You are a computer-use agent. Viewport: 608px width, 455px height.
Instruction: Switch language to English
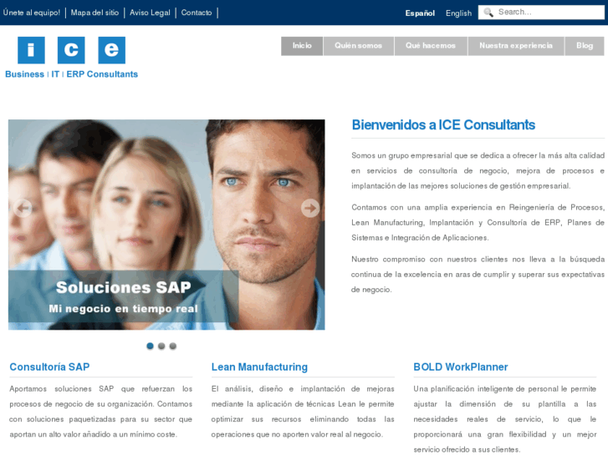458,13
